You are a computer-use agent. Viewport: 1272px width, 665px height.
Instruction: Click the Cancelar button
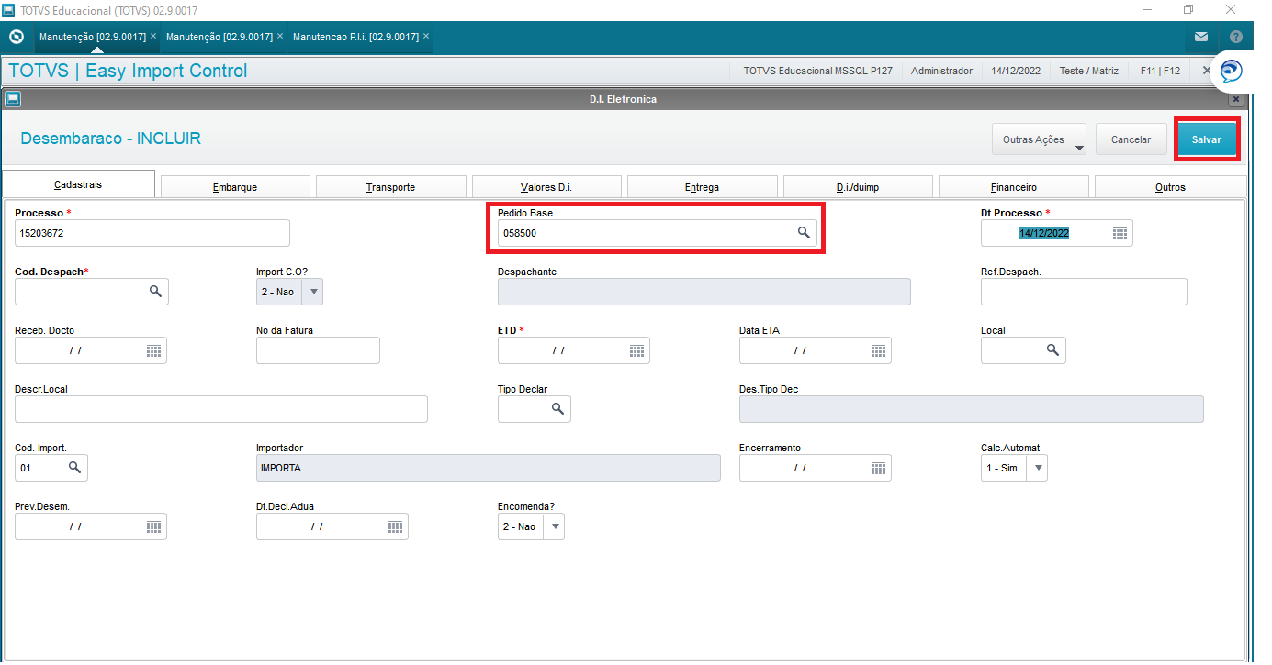[1131, 139]
